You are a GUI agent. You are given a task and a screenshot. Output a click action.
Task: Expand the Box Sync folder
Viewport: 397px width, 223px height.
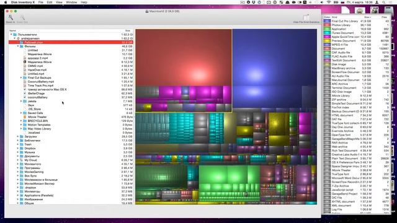18,176
